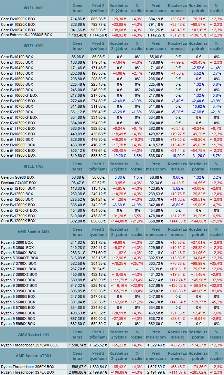Click Ryzen 5 3600 BOX row name
Viewport: 224px width, 375px height.
pyautogui.click(x=18, y=248)
